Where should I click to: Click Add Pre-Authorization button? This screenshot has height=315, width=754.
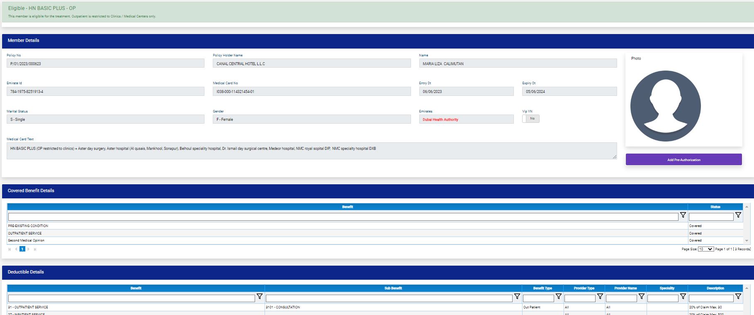(683, 160)
